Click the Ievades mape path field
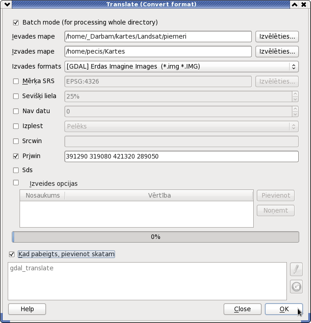Image resolution: width=311 pixels, height=323 pixels. pyautogui.click(x=158, y=36)
